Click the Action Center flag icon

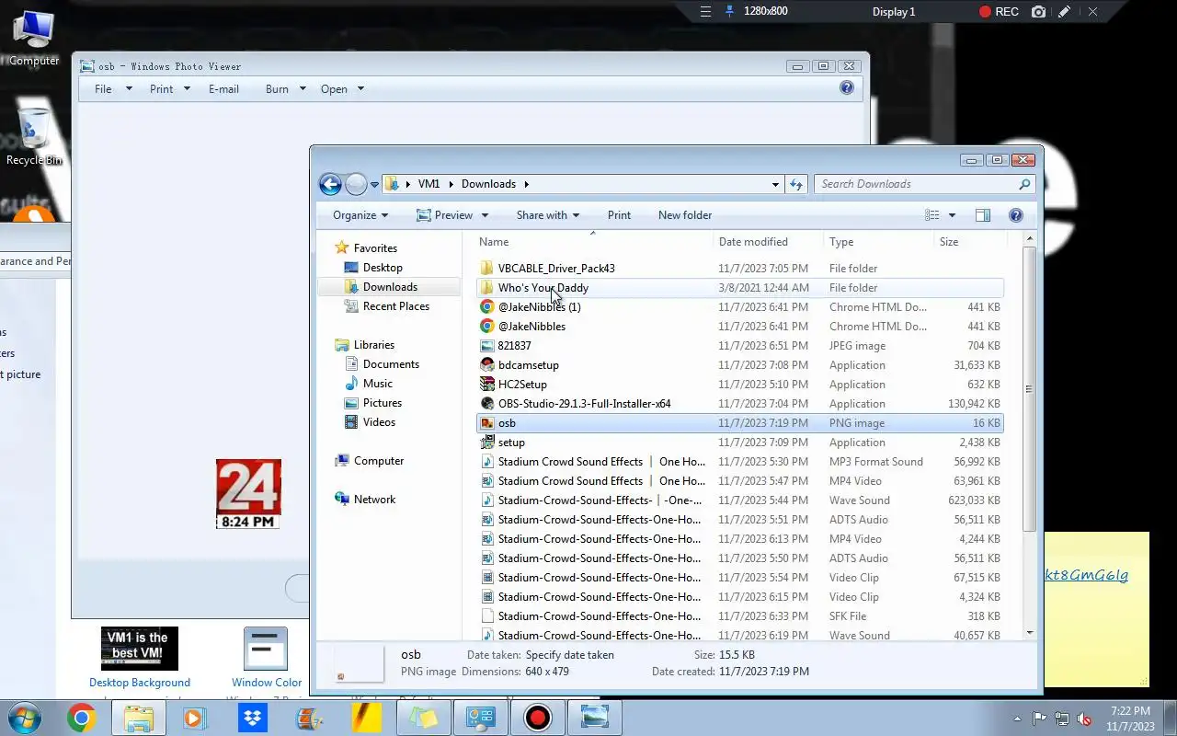click(x=1039, y=719)
